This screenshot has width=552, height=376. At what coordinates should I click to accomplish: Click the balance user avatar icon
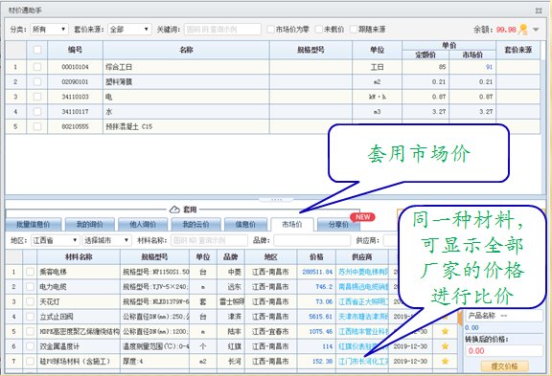coord(523,29)
